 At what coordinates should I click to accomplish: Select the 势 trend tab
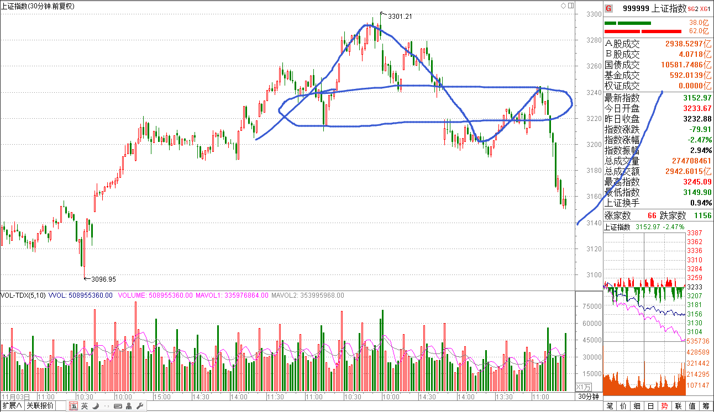coord(665,406)
